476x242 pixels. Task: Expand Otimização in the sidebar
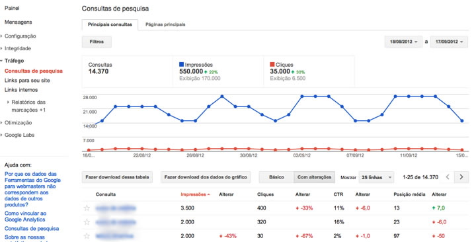(18, 123)
